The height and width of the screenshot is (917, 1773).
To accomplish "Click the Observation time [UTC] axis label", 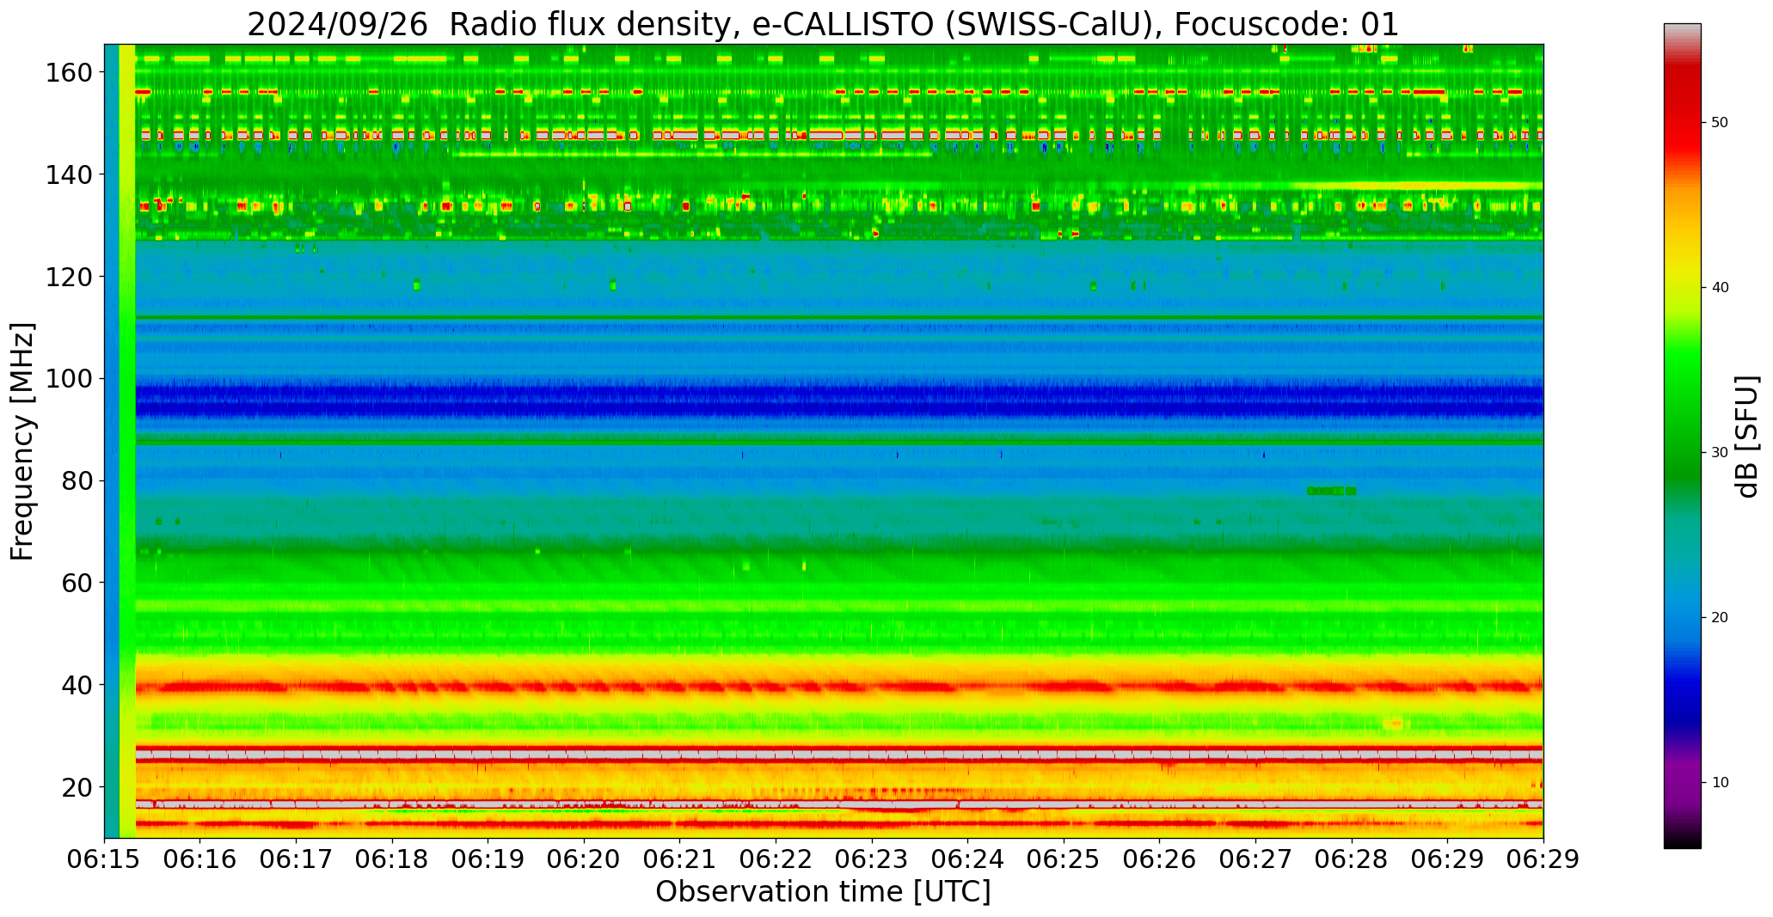I will pyautogui.click(x=823, y=892).
